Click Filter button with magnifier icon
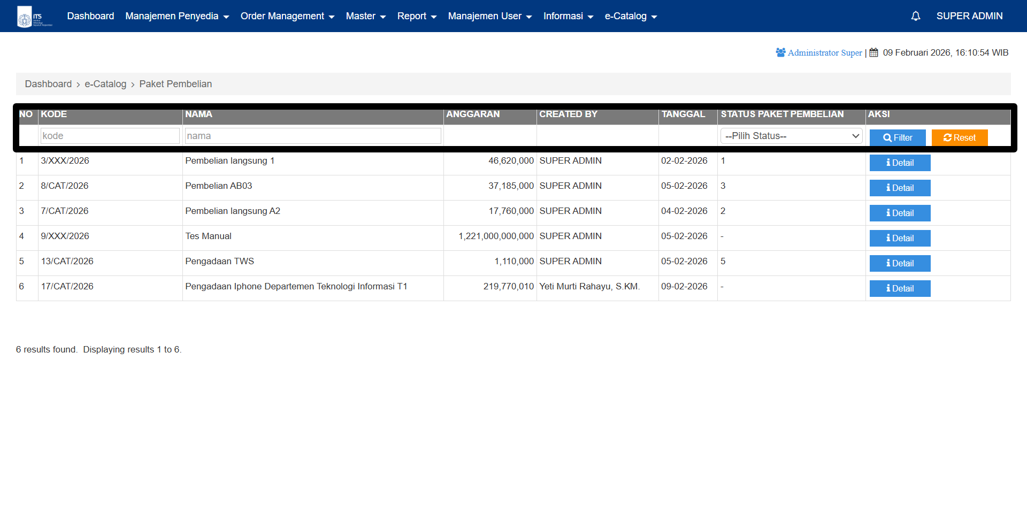The width and height of the screenshot is (1027, 506). (x=897, y=137)
